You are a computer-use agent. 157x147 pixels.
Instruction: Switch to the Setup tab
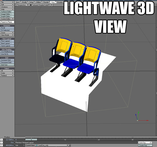coord(31,2)
